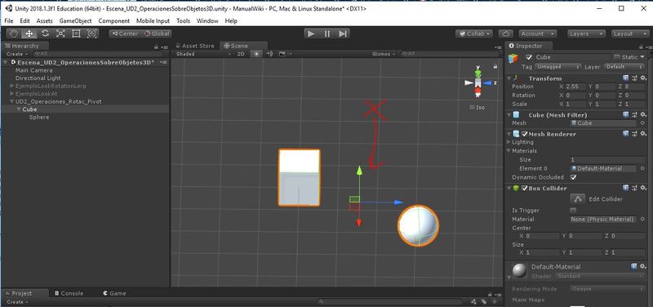Open the GameObject menu
Viewport: 653px width, 307px height.
[75, 21]
